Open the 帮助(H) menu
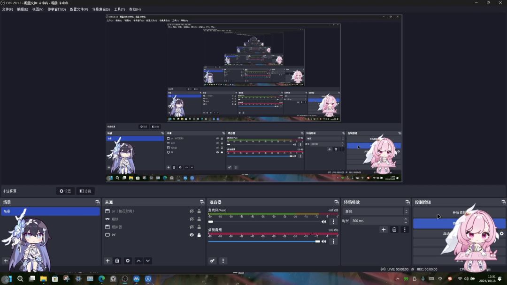Screen dimensions: 507x285 point(135,9)
